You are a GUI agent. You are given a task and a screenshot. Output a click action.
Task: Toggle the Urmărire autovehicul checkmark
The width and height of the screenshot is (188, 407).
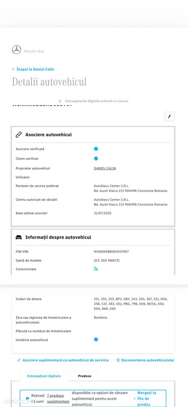pos(96,340)
